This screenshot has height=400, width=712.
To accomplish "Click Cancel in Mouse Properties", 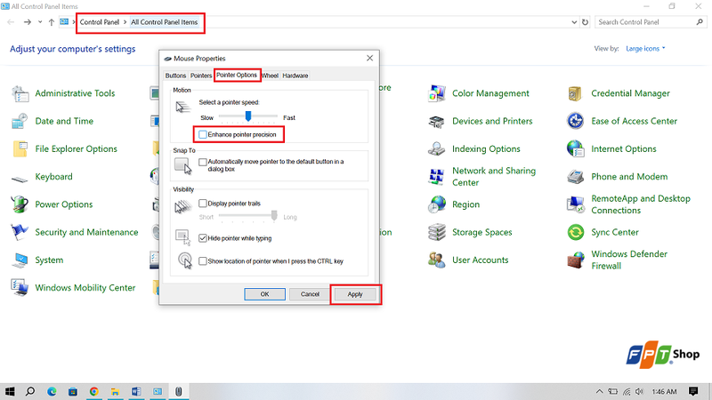I will click(x=310, y=294).
